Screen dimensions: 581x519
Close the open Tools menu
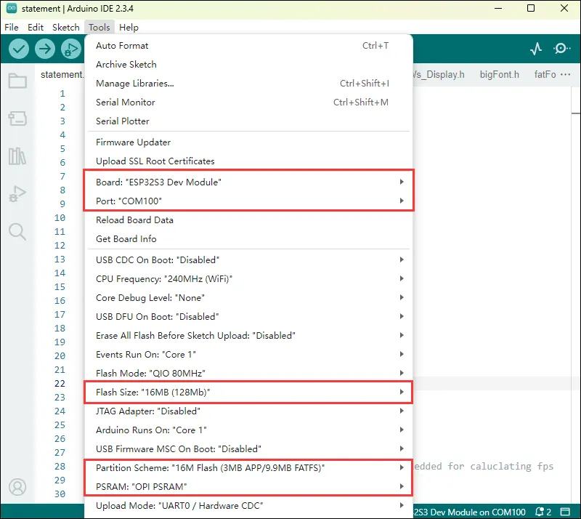pyautogui.click(x=99, y=28)
